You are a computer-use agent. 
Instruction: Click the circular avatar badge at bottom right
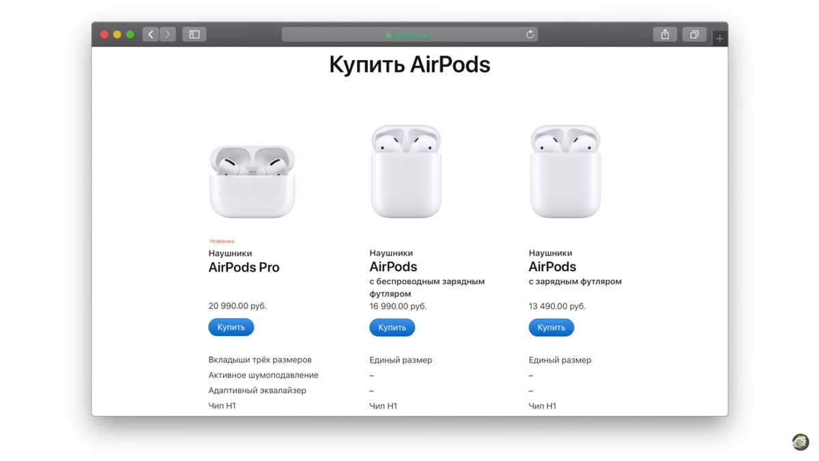coord(801,442)
